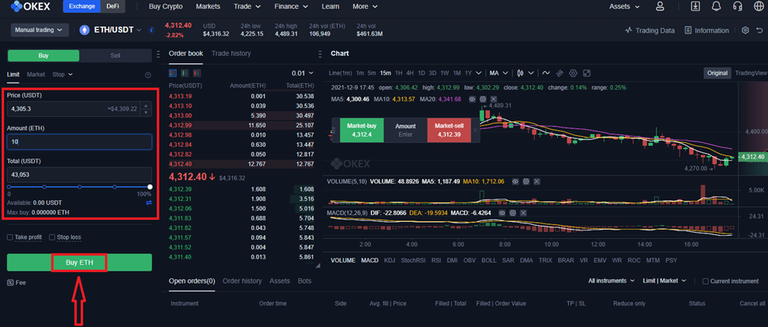The width and height of the screenshot is (768, 327).
Task: Switch to the Order history tab
Action: [242, 281]
